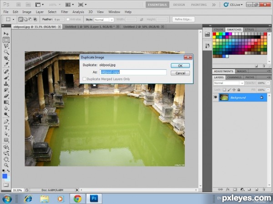Select the Crop tool
Viewport: 273px width, 204px height.
tap(6, 58)
